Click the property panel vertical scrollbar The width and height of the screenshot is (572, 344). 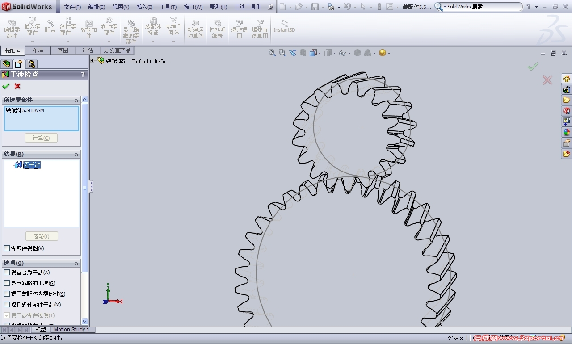click(x=85, y=188)
